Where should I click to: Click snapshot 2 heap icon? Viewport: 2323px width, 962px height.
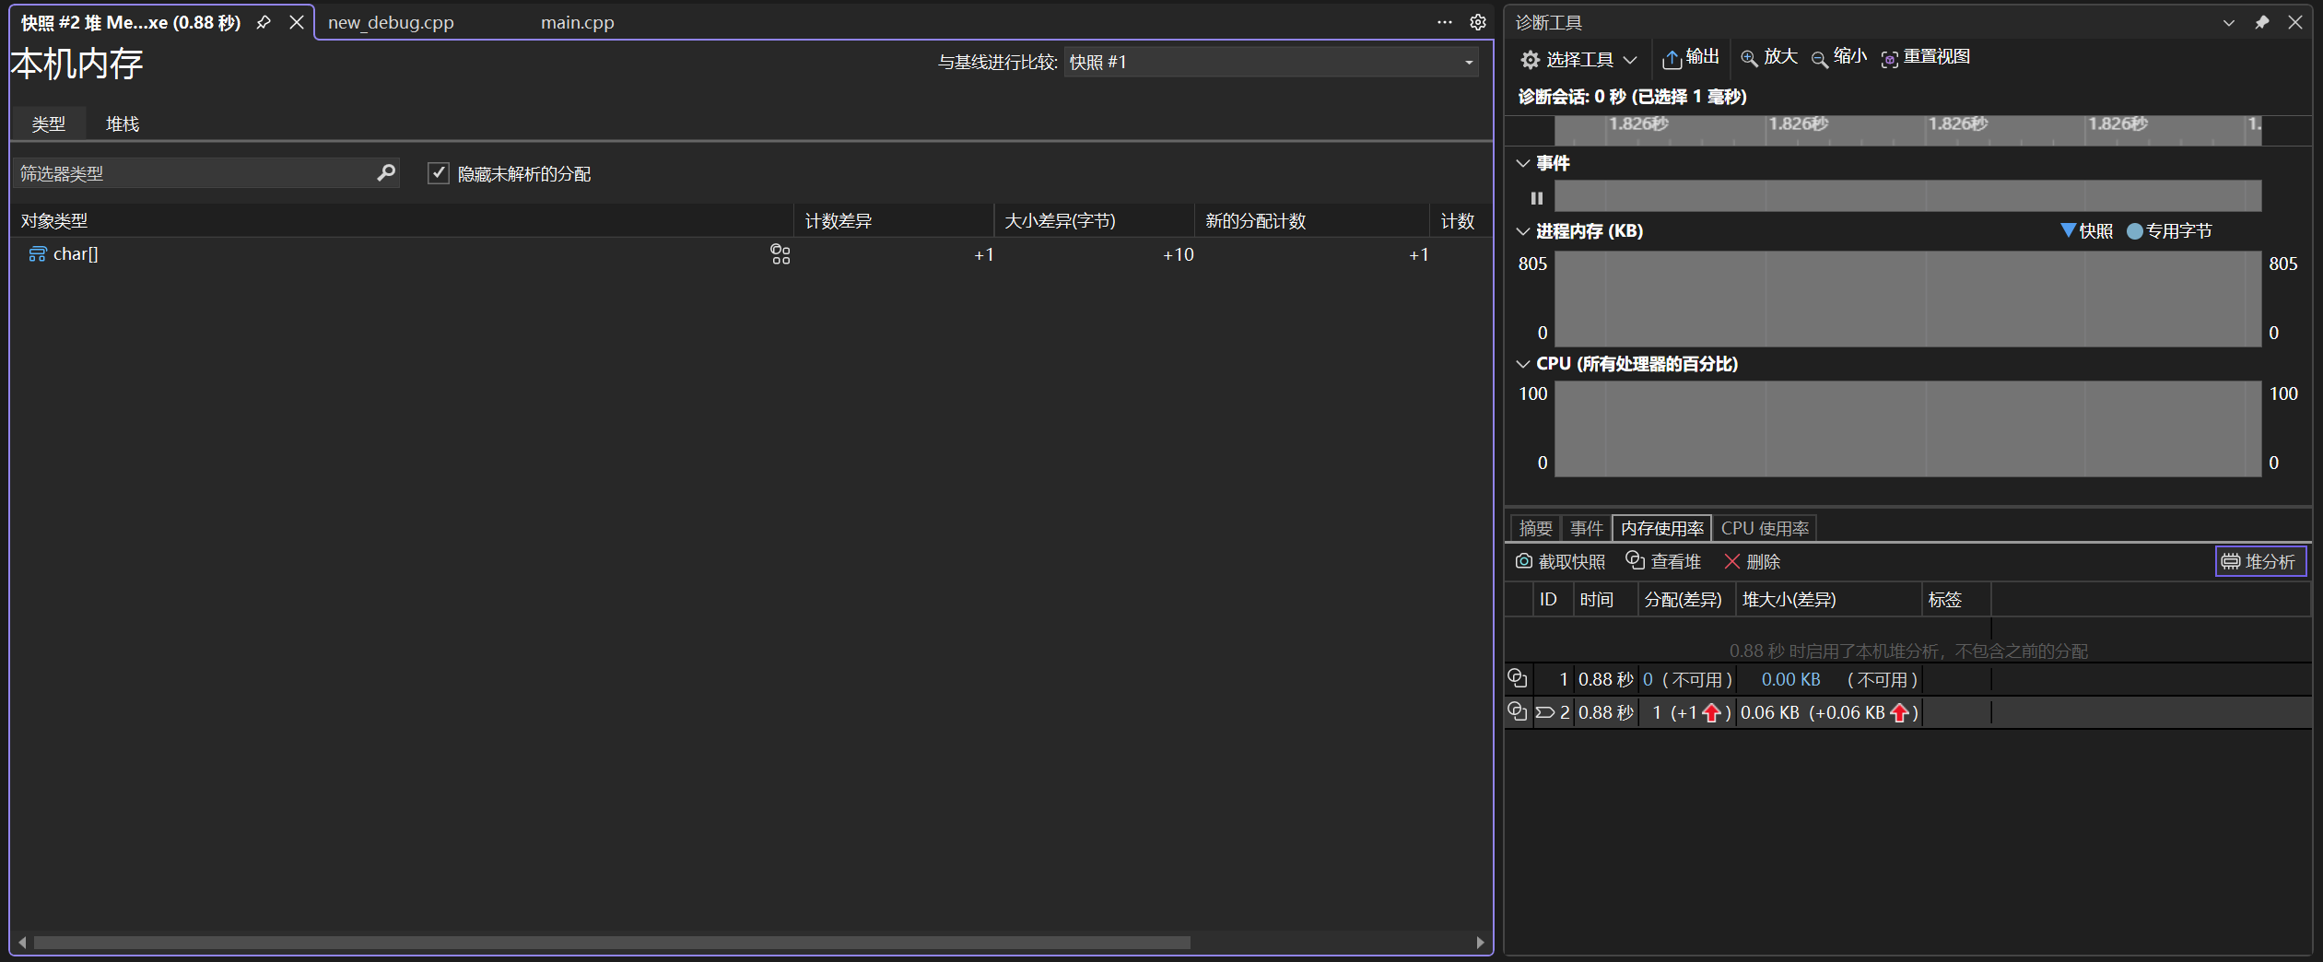(x=1517, y=711)
